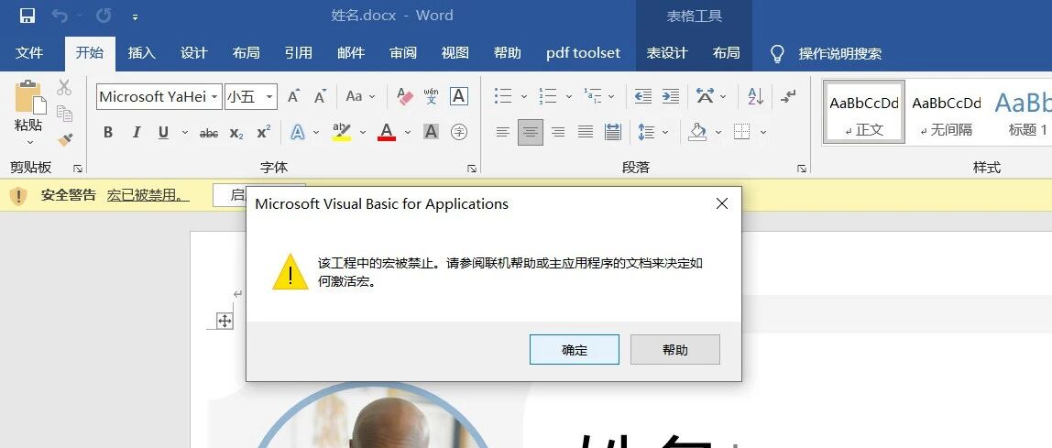The height and width of the screenshot is (448, 1052).
Task: Select the Format Painter brush icon
Action: [x=64, y=139]
